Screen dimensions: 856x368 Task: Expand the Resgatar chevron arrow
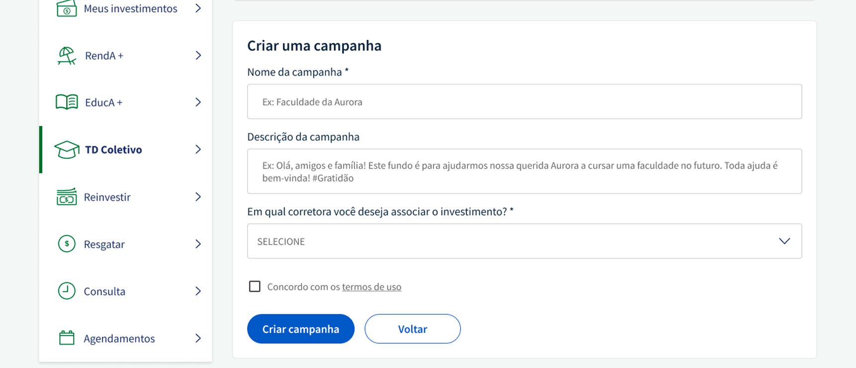pos(198,244)
